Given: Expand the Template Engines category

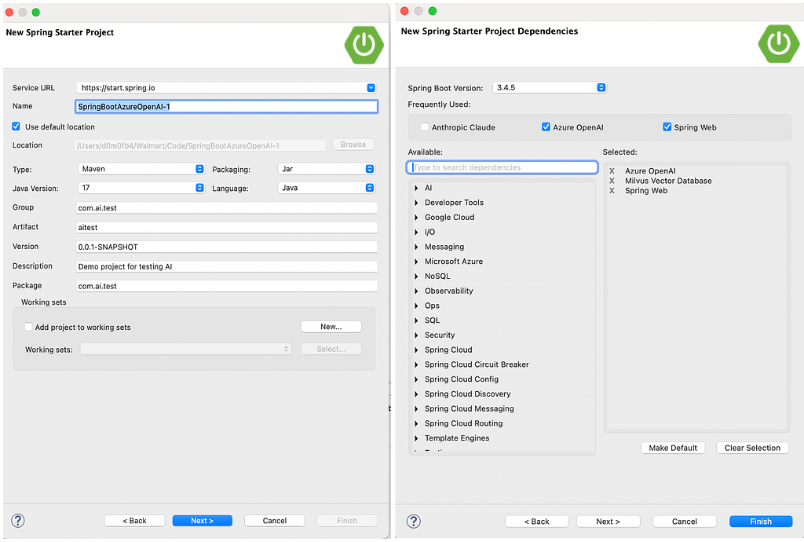Looking at the screenshot, I should (416, 438).
